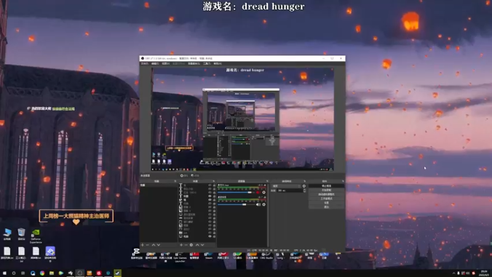Open Chrome from the taskbar
Screen dimensions: 492x277
point(42,273)
